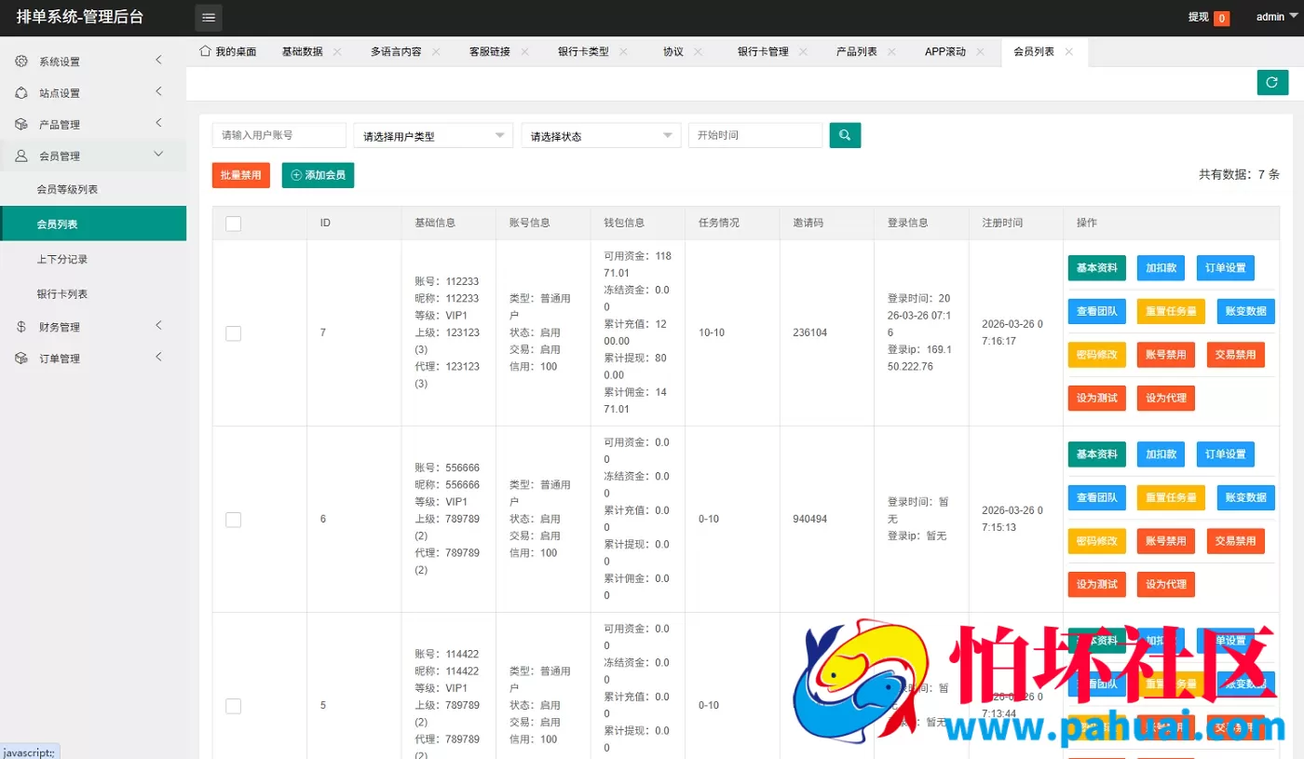Screen dimensions: 1304x759
Task: Click the 批量禁用 button
Action: pos(241,175)
